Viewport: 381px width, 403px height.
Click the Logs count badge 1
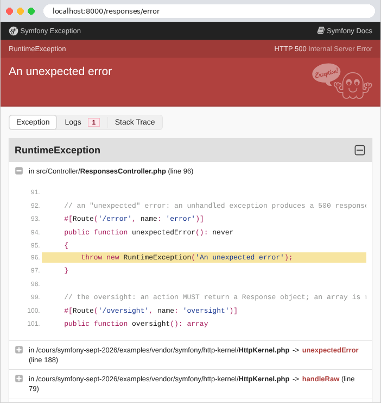point(94,122)
